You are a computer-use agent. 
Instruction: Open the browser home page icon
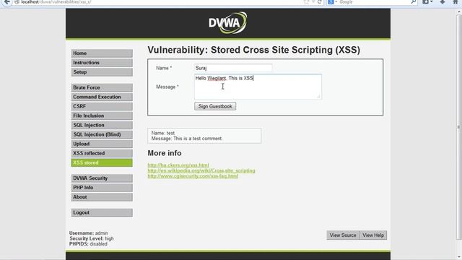click(456, 2)
